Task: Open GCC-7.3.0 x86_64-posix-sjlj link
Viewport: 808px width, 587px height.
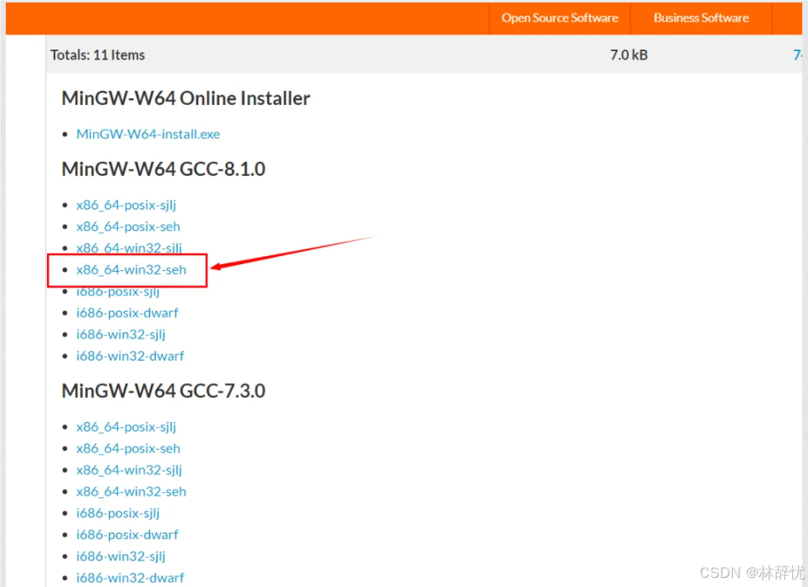Action: [x=126, y=427]
